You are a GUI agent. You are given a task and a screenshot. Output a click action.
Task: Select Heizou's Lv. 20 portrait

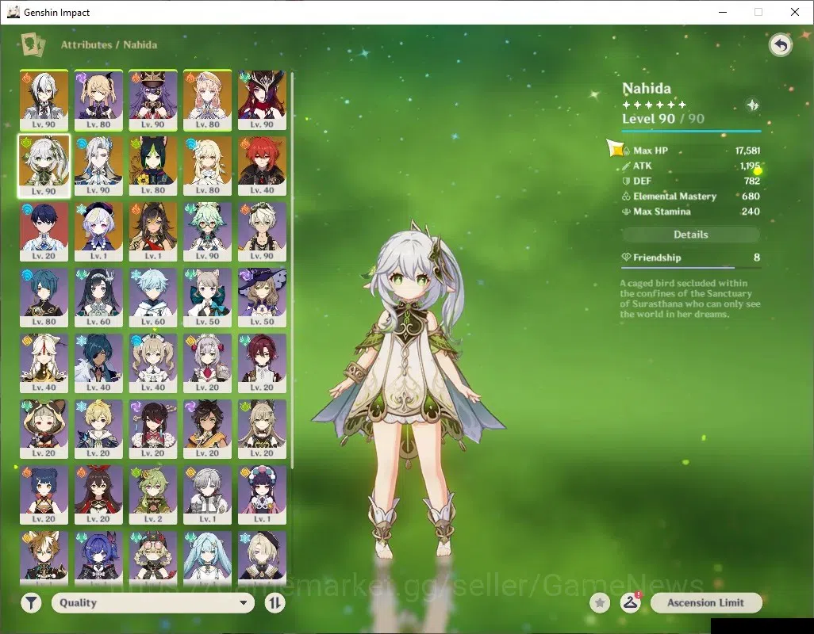[x=262, y=363]
